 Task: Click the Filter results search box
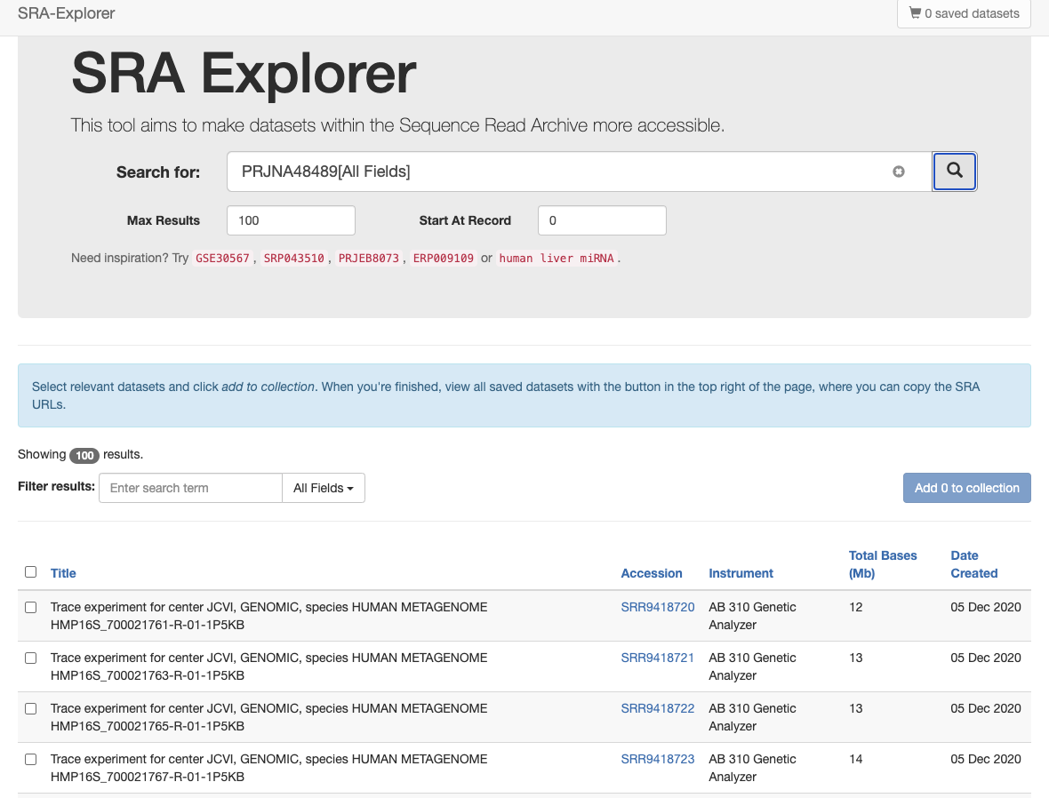tap(189, 488)
